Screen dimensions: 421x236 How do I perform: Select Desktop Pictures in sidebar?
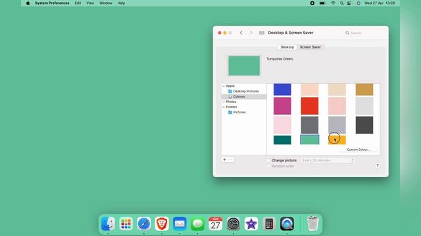[243, 91]
